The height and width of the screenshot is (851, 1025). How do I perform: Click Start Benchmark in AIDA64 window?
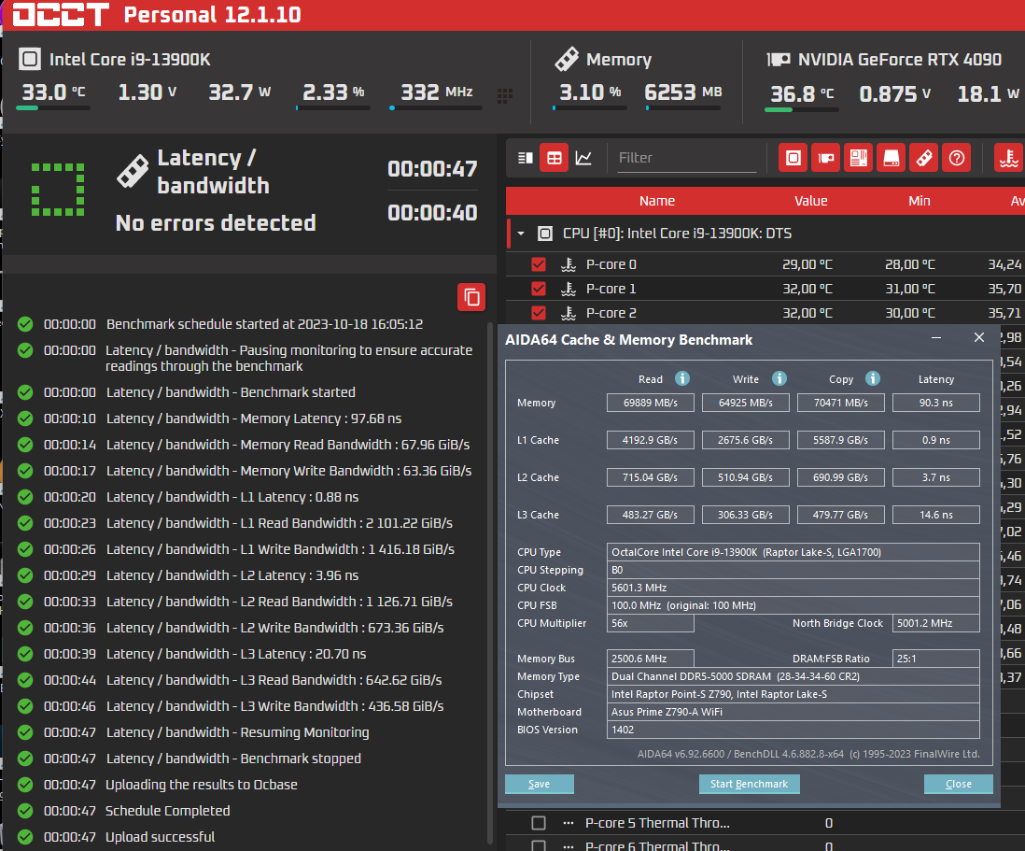[x=749, y=784]
